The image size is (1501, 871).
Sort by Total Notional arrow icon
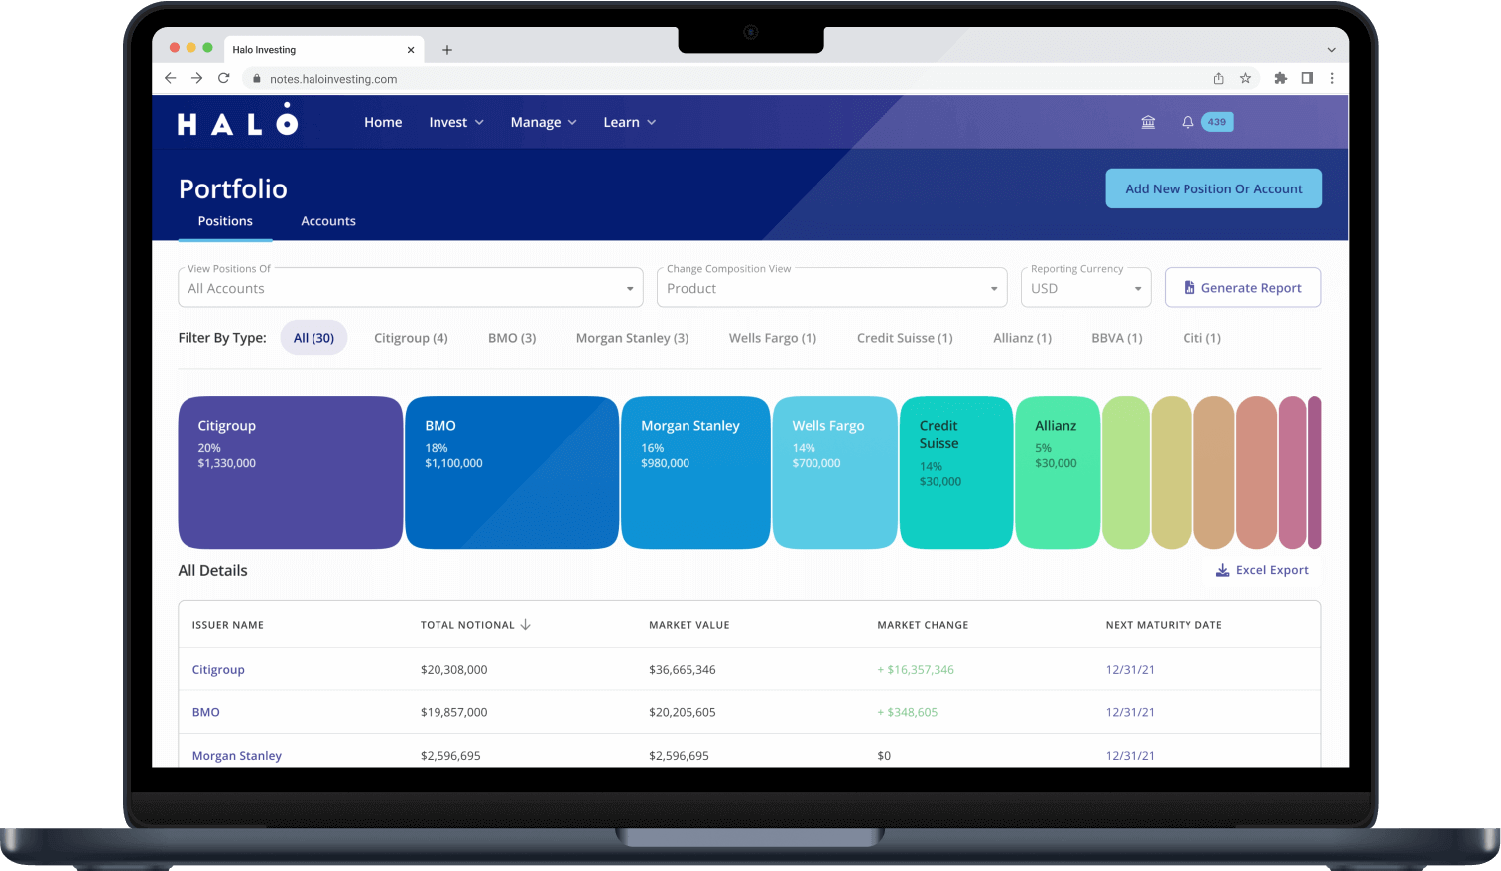(x=526, y=625)
